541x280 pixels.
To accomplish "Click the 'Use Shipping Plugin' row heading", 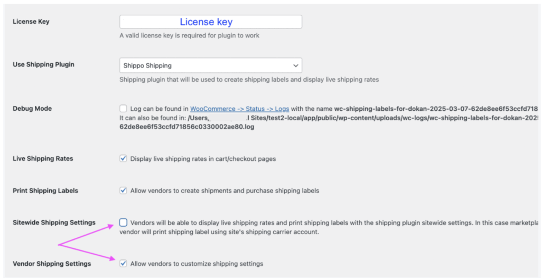I will [x=43, y=64].
